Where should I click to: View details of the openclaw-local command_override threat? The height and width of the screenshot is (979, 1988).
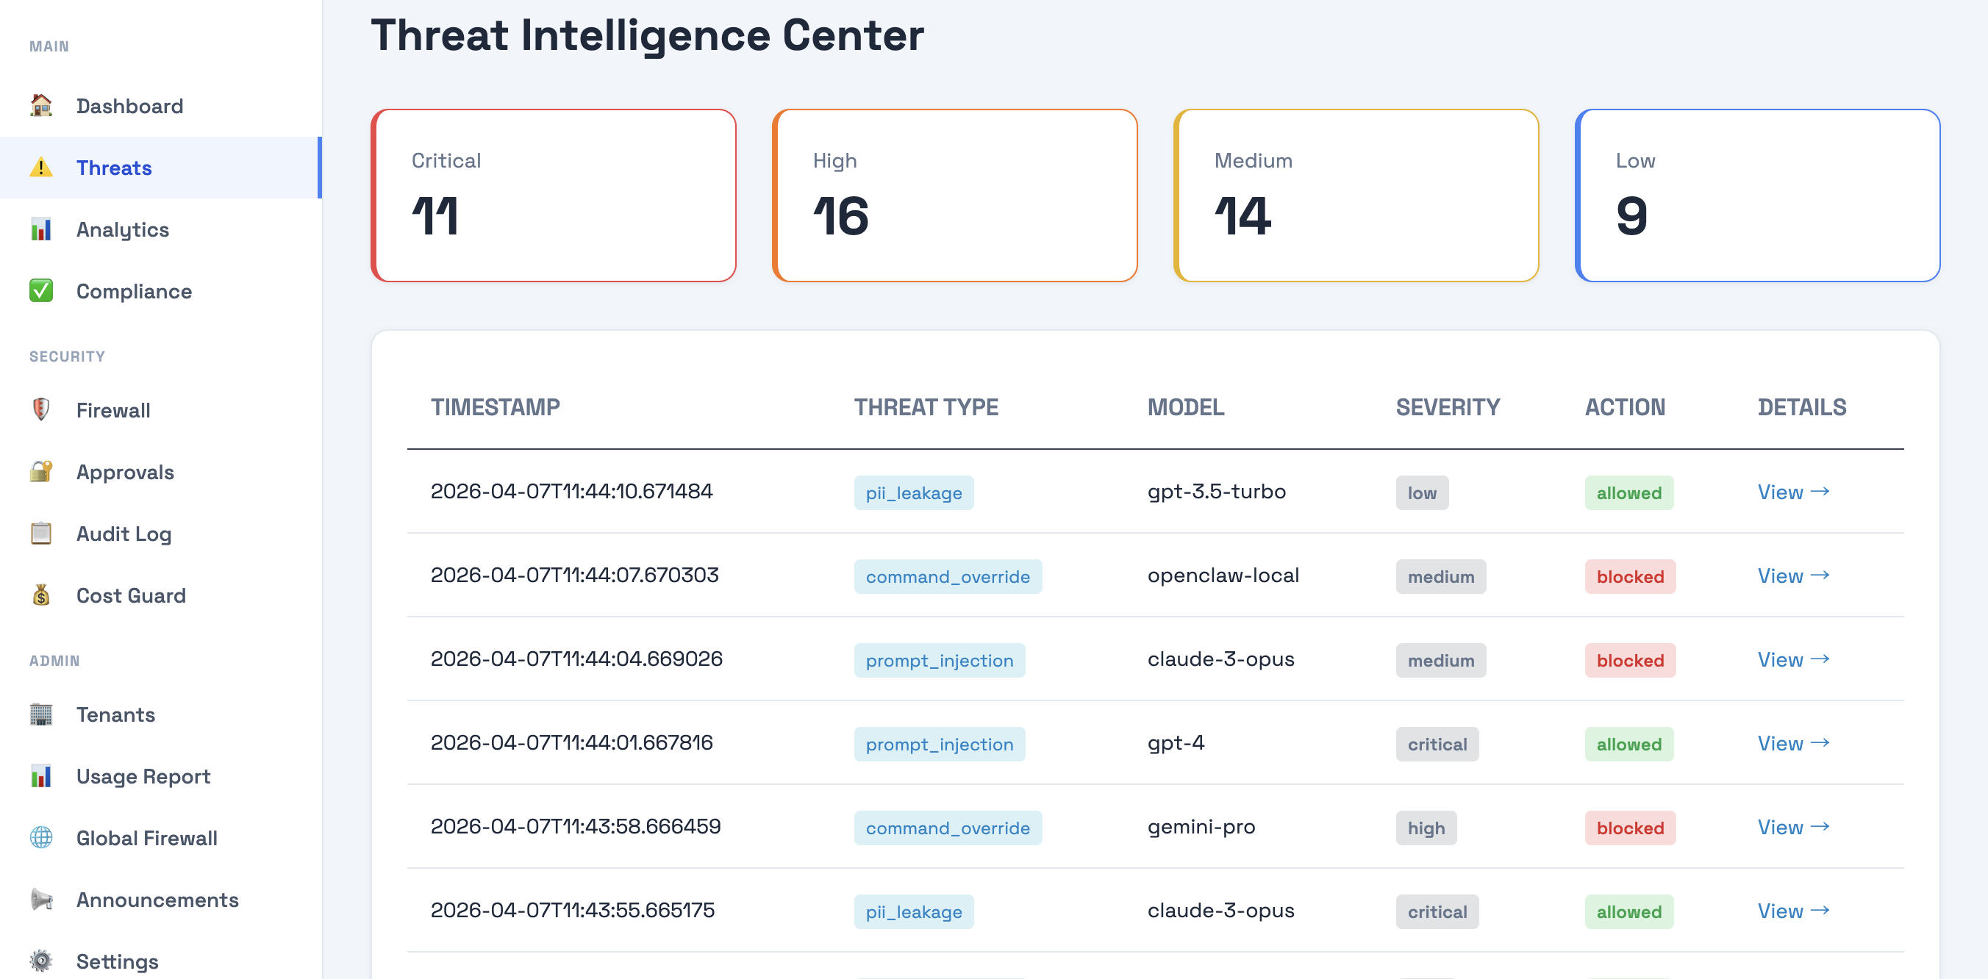click(x=1792, y=575)
